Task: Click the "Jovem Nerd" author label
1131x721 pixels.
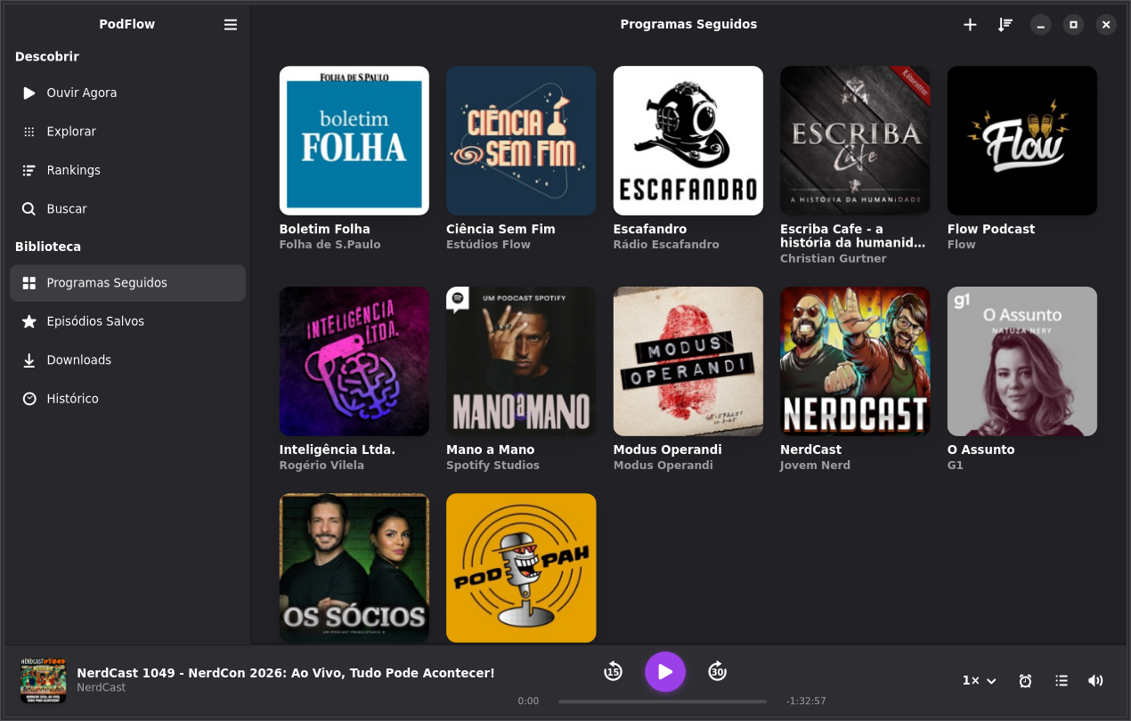Action: 815,466
